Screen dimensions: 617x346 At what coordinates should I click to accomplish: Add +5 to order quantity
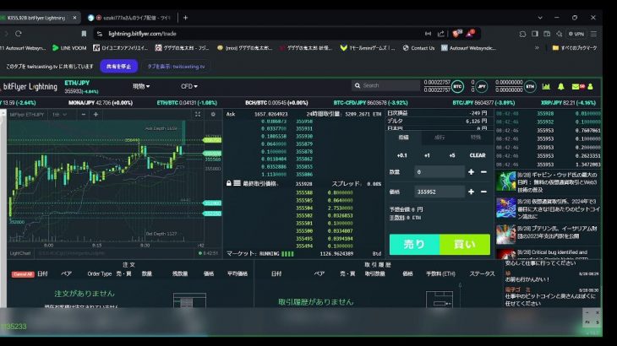point(452,155)
